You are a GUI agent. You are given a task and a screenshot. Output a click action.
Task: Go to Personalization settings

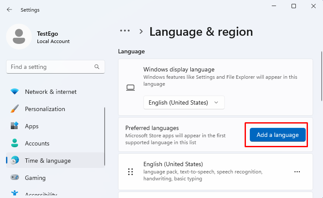click(45, 109)
